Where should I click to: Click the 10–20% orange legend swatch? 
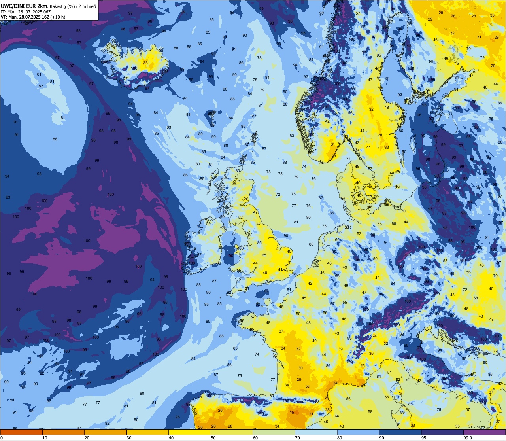tap(63, 432)
